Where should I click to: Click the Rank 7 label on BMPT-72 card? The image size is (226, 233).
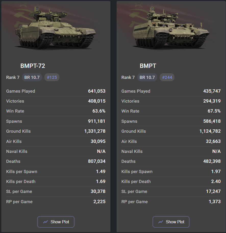pyautogui.click(x=13, y=77)
